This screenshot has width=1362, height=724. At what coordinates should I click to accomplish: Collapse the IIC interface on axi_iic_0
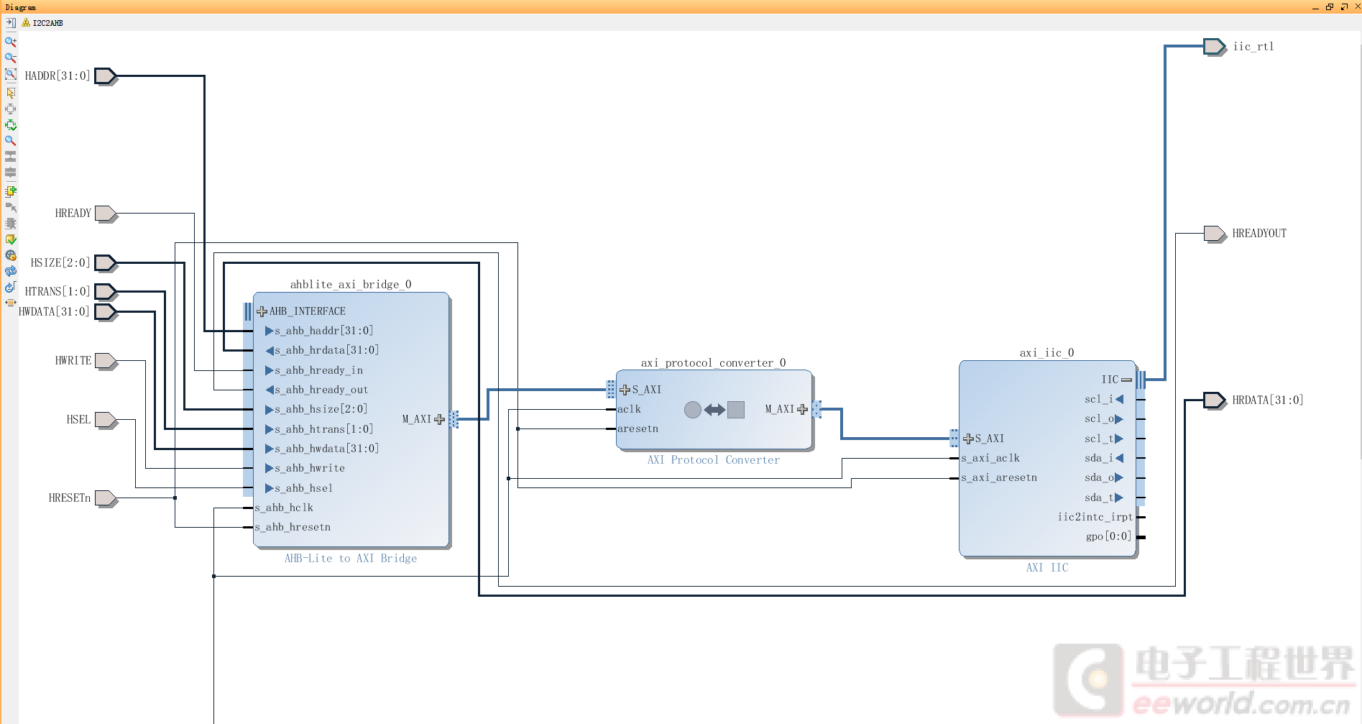pyautogui.click(x=1126, y=380)
